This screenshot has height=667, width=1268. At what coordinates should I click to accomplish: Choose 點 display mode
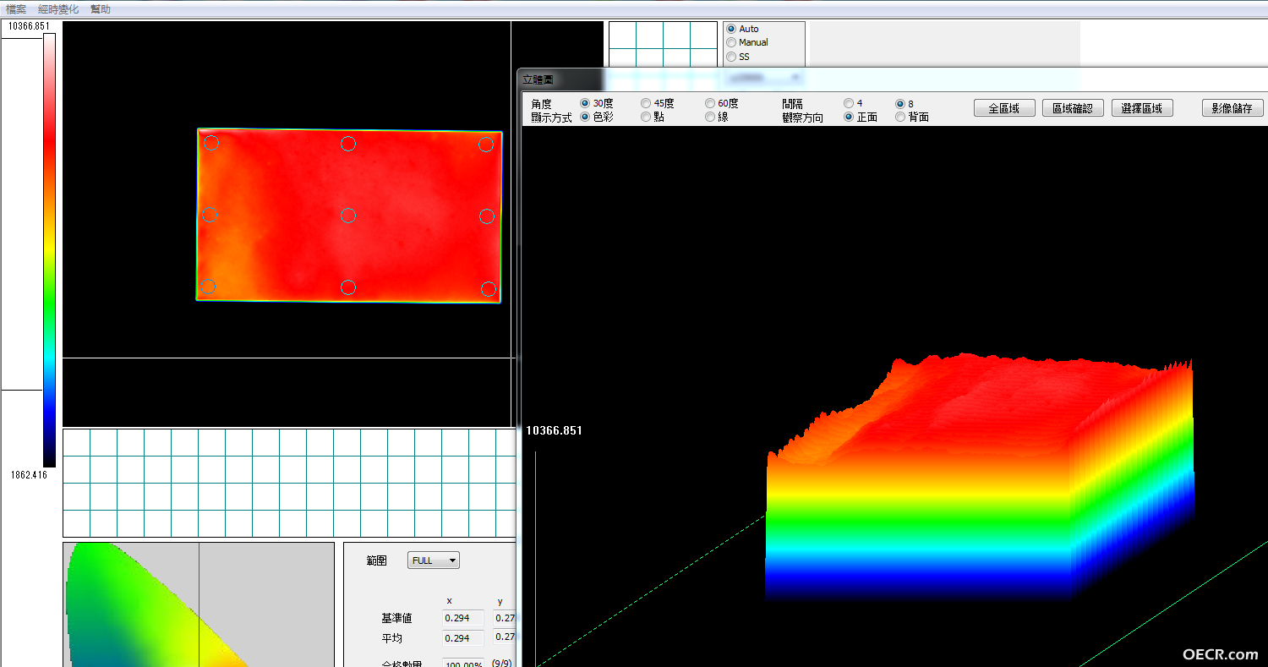[646, 117]
